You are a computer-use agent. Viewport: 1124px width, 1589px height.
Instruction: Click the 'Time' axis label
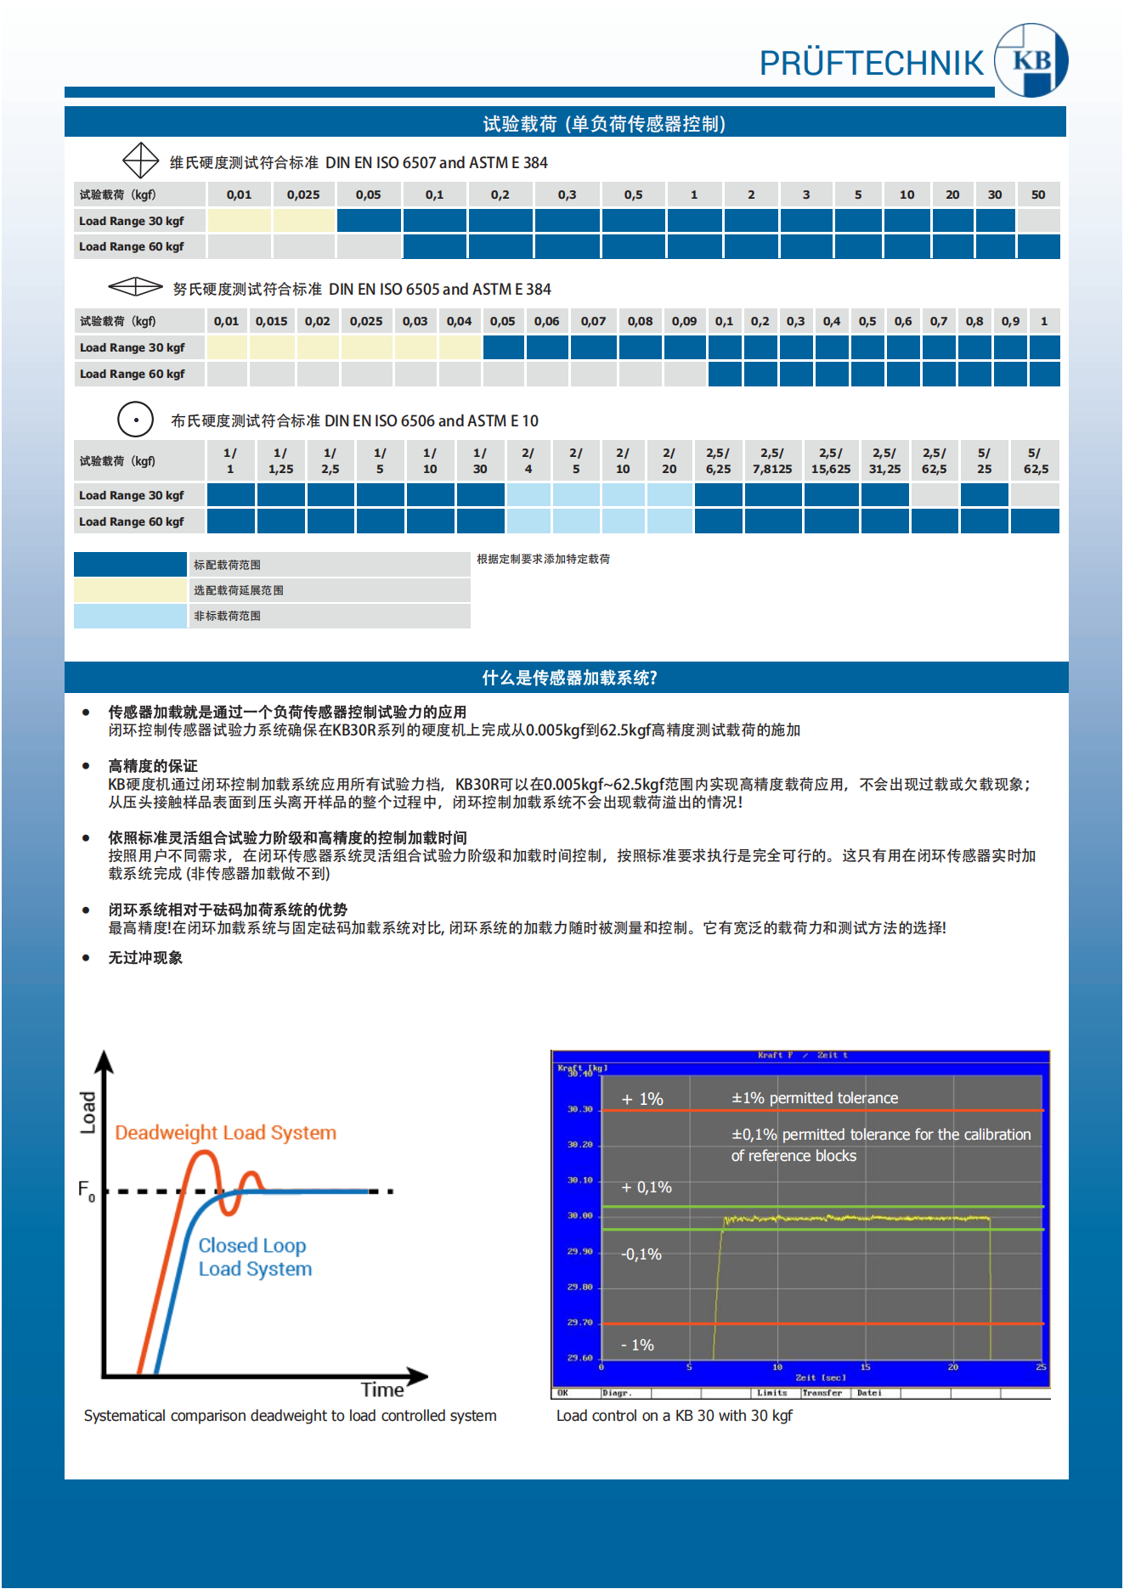tap(382, 1389)
